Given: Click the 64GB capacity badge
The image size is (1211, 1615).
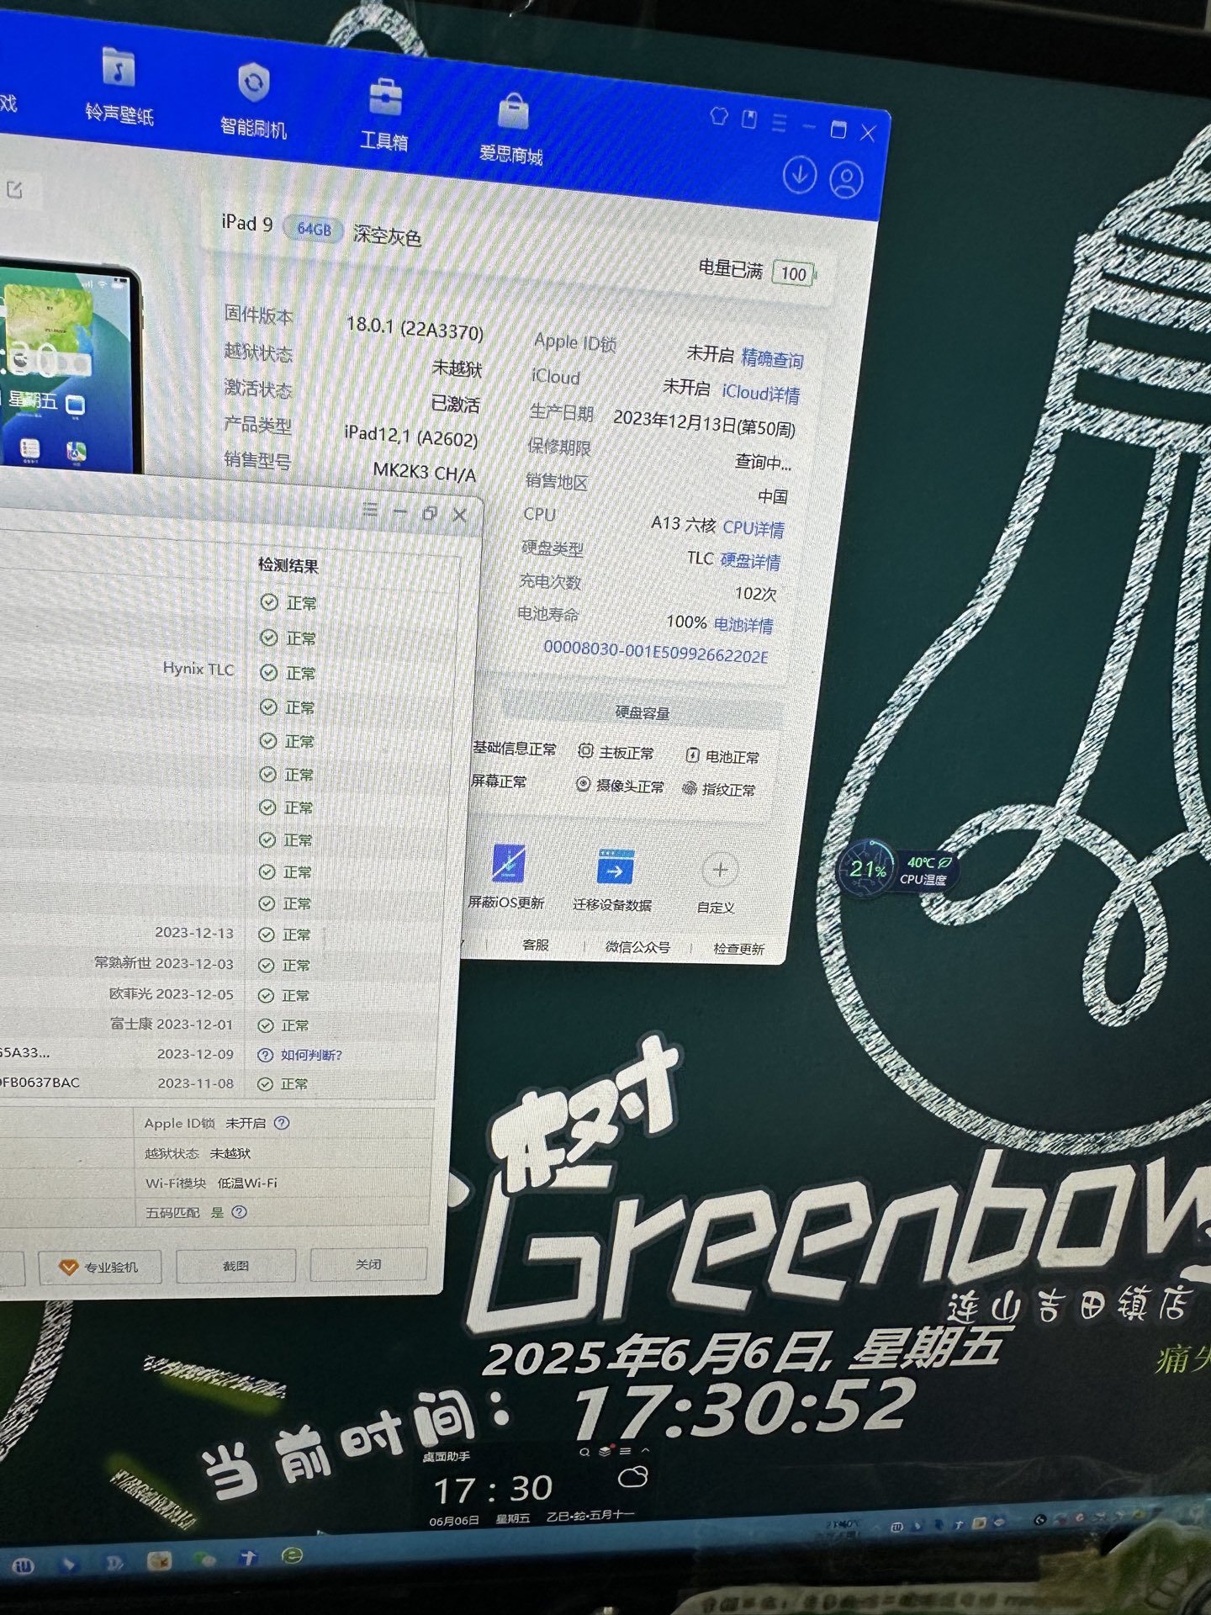Looking at the screenshot, I should (314, 229).
